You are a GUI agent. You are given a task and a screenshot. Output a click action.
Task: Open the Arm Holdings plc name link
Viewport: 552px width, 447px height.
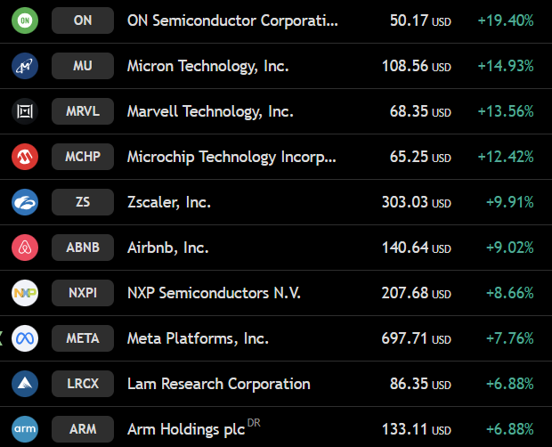[186, 429]
